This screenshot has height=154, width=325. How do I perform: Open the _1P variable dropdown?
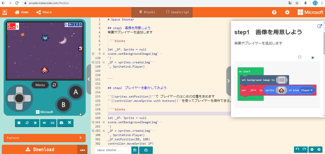pos(253,90)
